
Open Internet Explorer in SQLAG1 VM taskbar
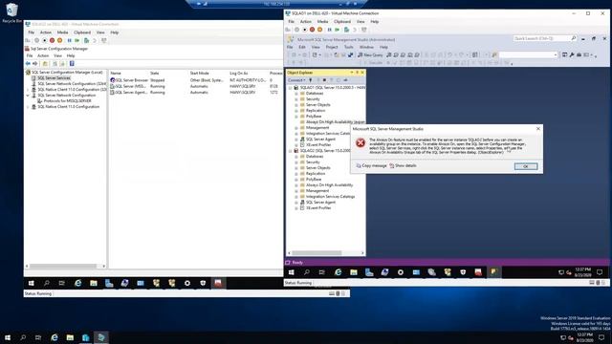tap(338, 272)
